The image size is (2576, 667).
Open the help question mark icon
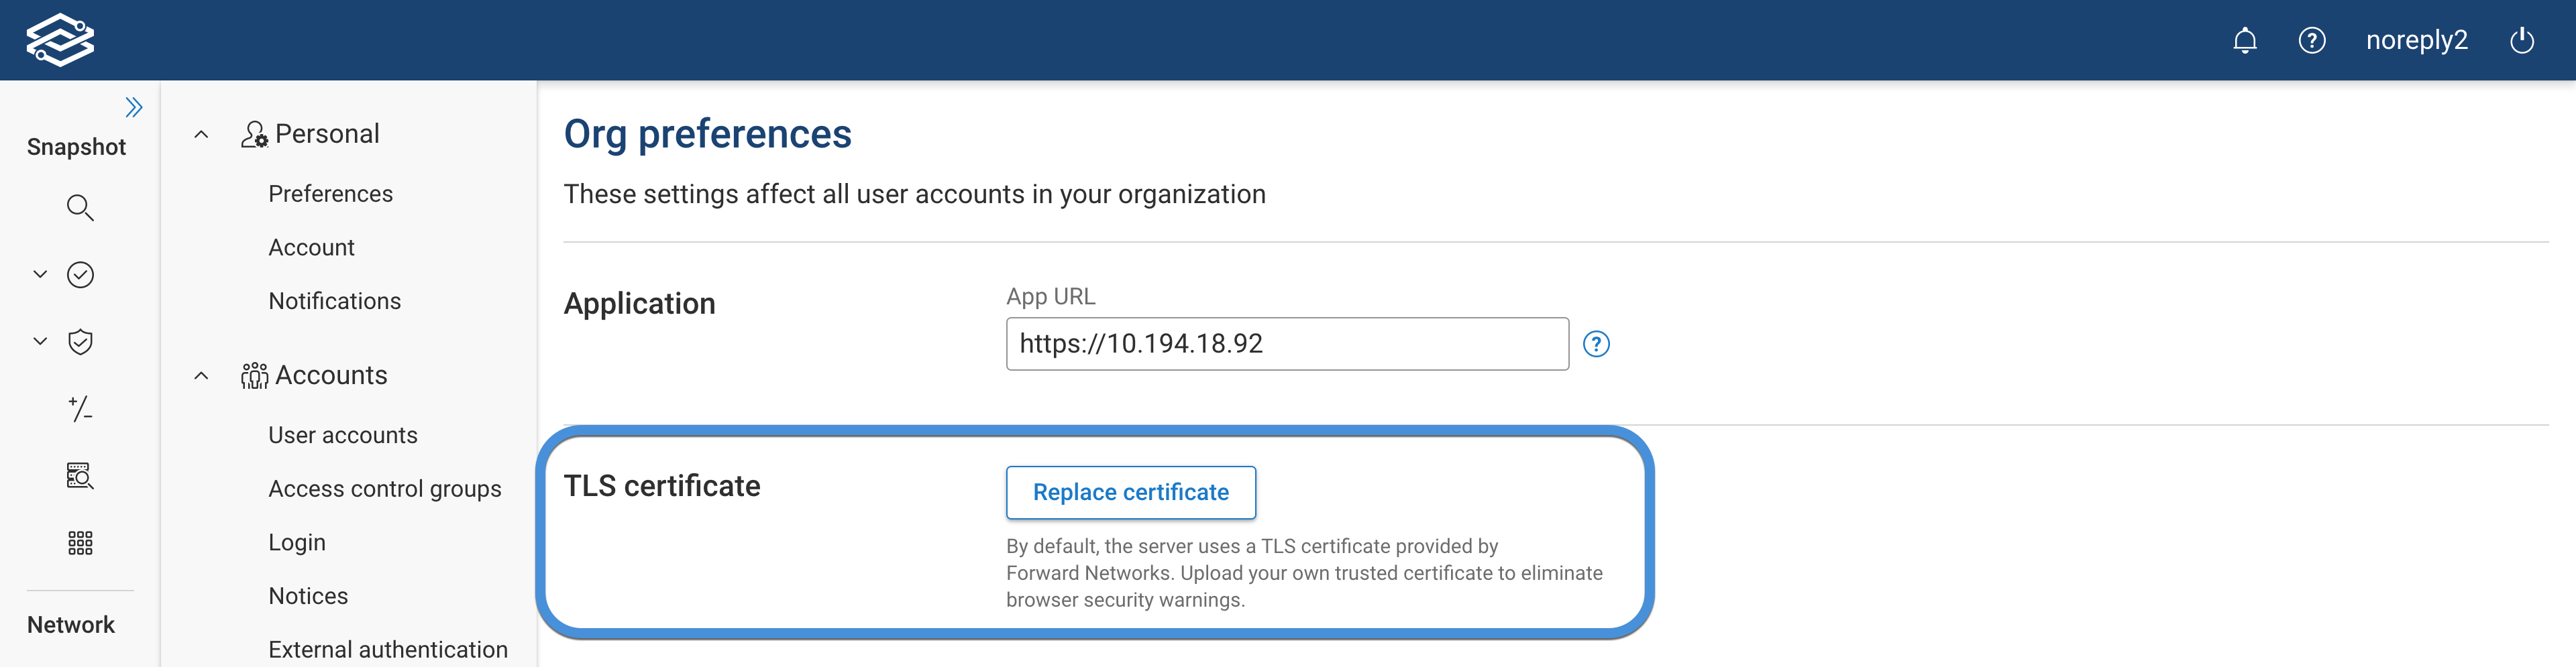(2312, 40)
